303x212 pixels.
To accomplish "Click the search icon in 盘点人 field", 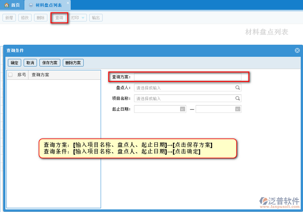I will point(238,88).
